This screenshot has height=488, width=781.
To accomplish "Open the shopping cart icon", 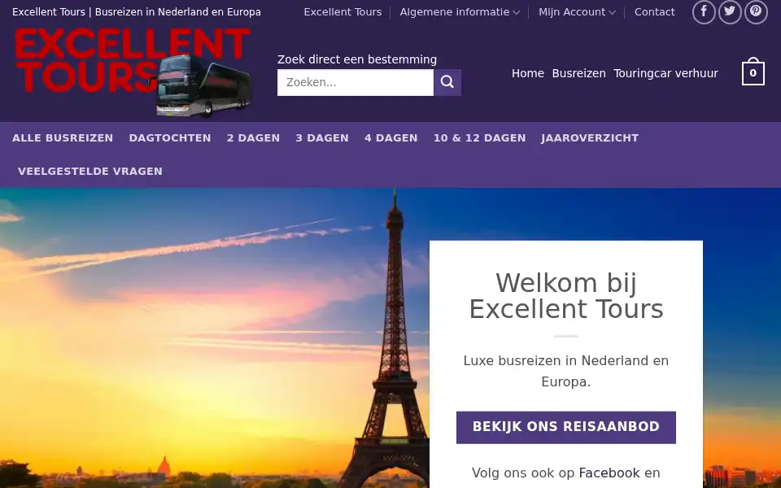I will 753,72.
